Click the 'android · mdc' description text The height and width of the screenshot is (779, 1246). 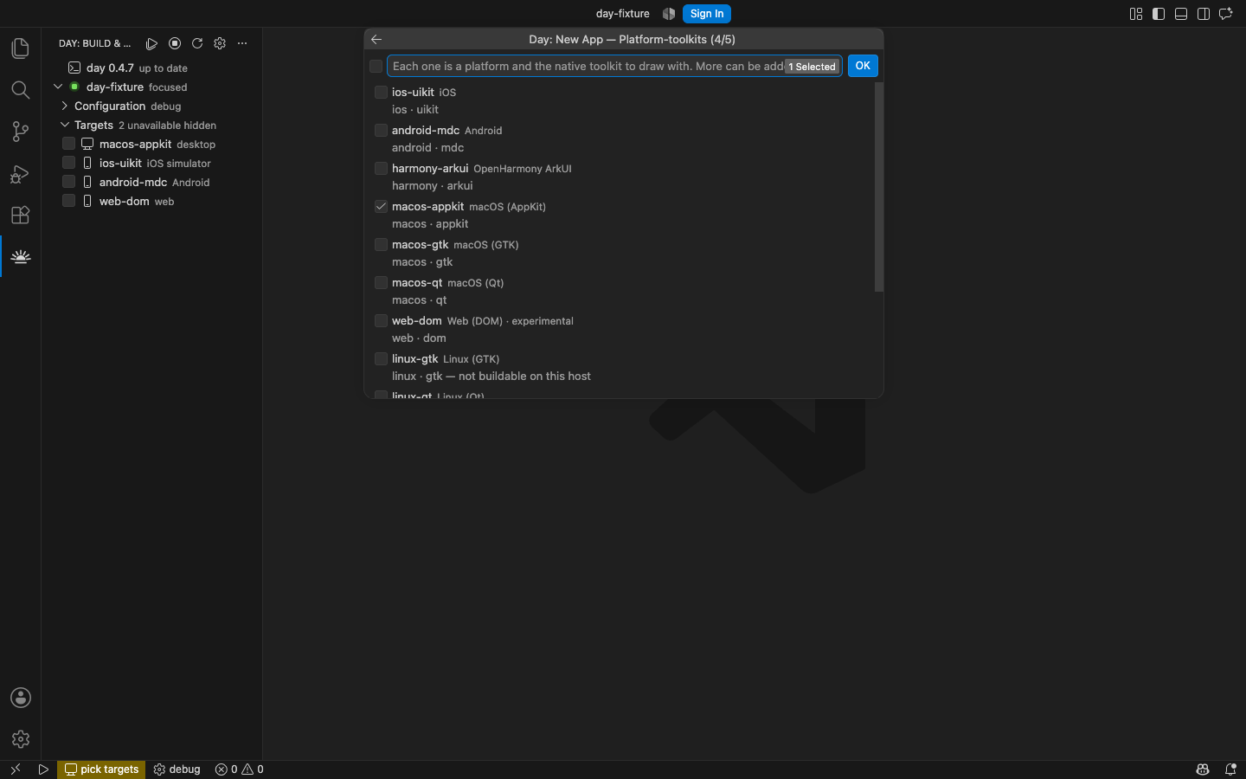[428, 147]
